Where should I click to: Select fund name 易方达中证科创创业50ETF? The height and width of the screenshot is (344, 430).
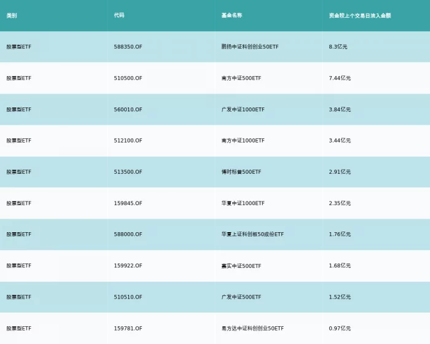[x=252, y=329]
